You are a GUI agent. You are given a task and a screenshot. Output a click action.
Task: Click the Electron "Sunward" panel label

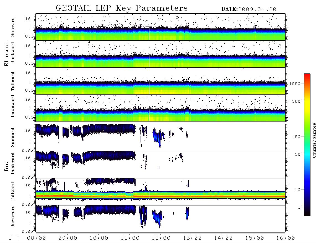pyautogui.click(x=13, y=27)
